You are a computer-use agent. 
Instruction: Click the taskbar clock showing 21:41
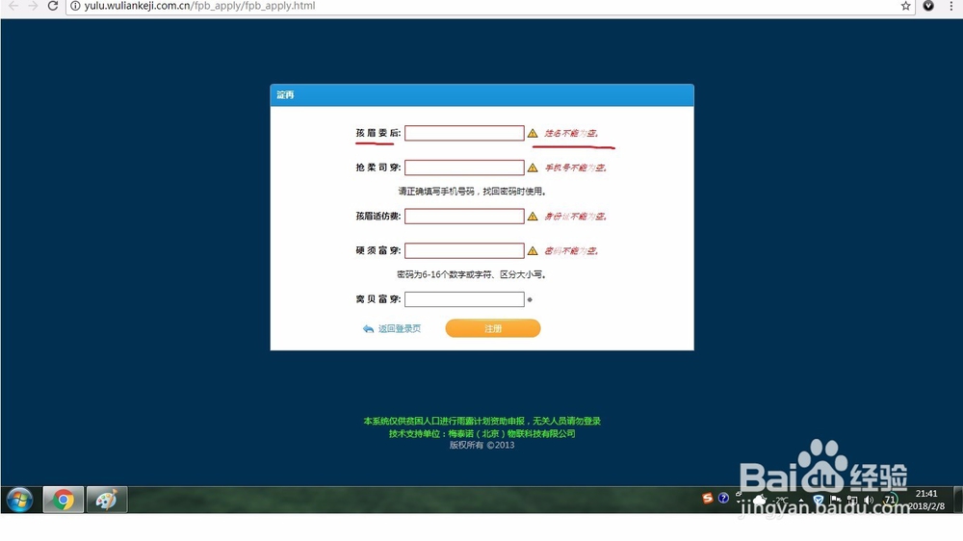926,500
